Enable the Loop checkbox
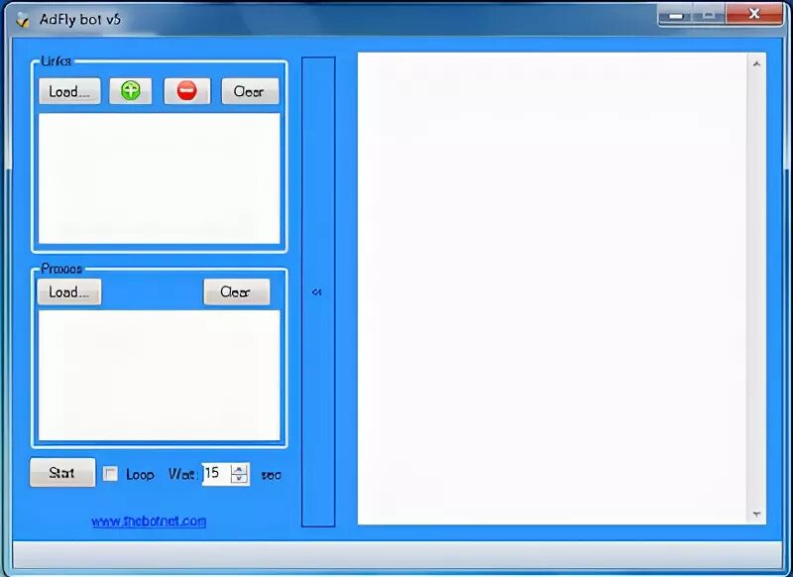 coord(110,474)
